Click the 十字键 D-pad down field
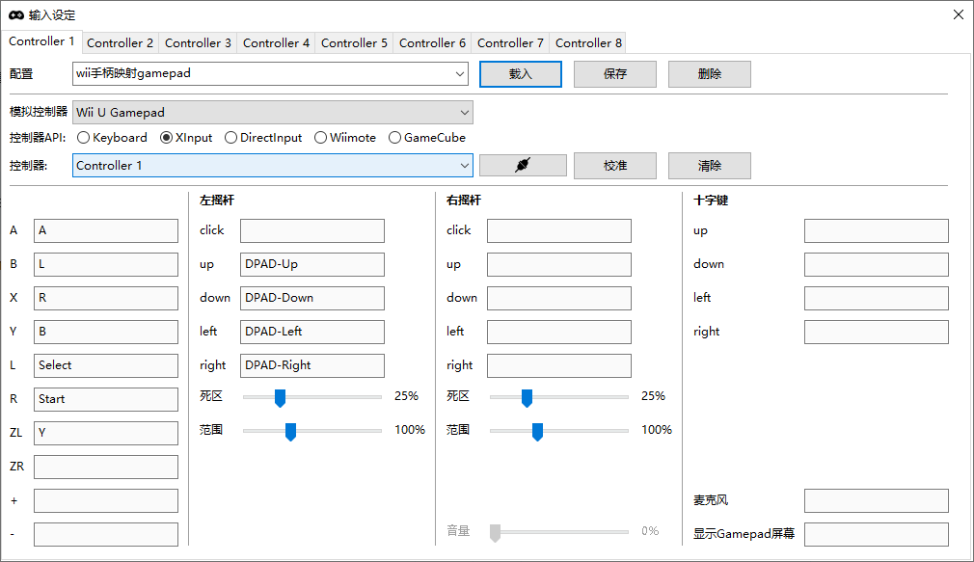 [877, 264]
